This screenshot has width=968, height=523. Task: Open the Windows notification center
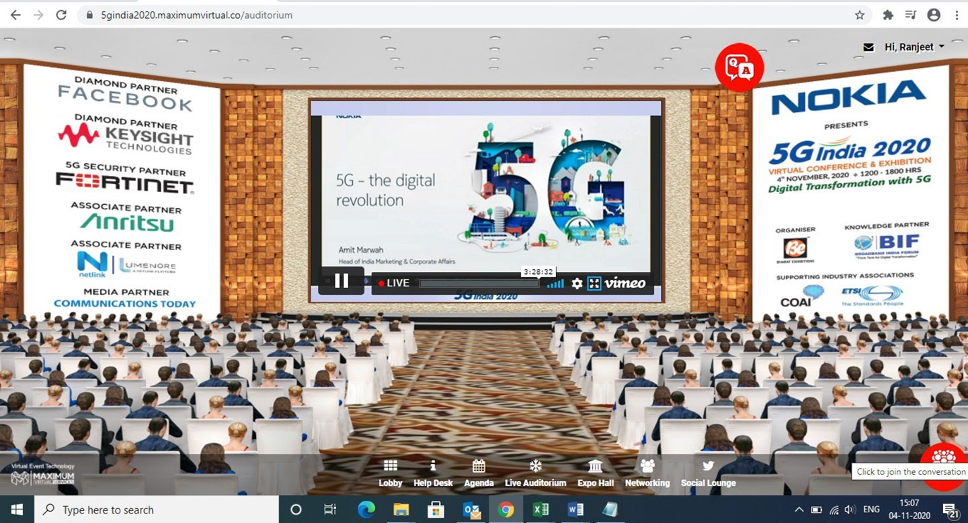[x=951, y=510]
